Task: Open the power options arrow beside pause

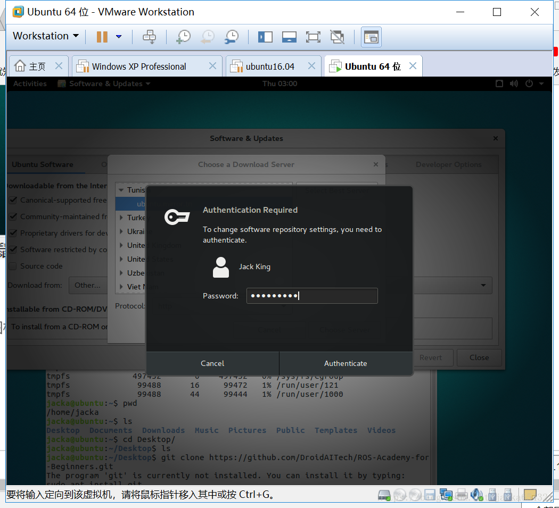Action: [119, 36]
